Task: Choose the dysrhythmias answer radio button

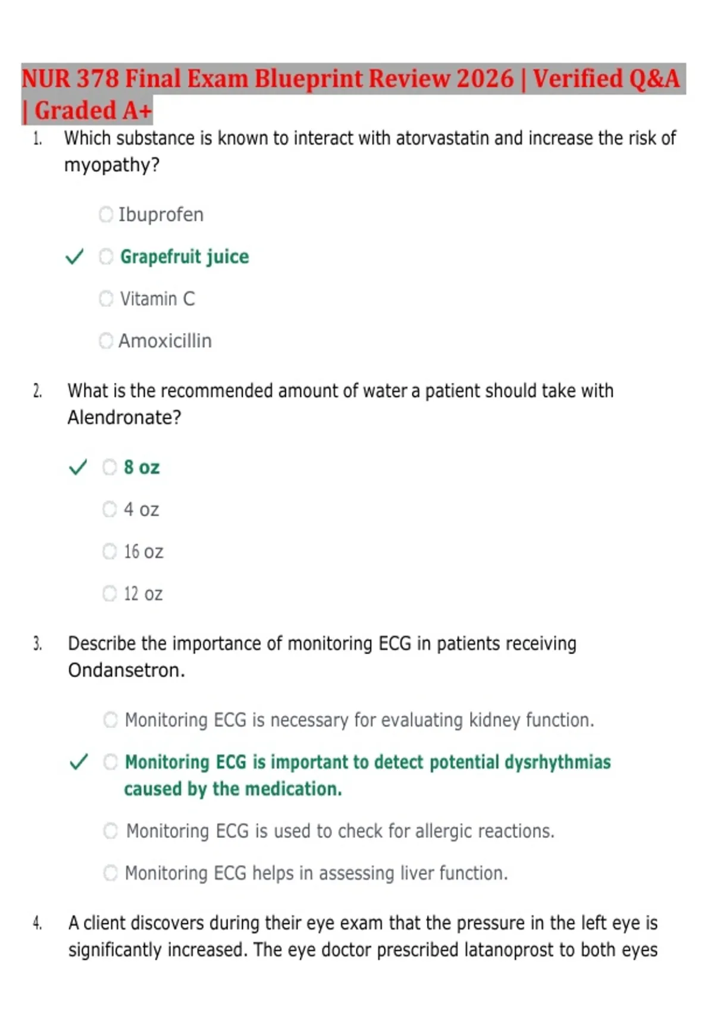Action: click(111, 762)
